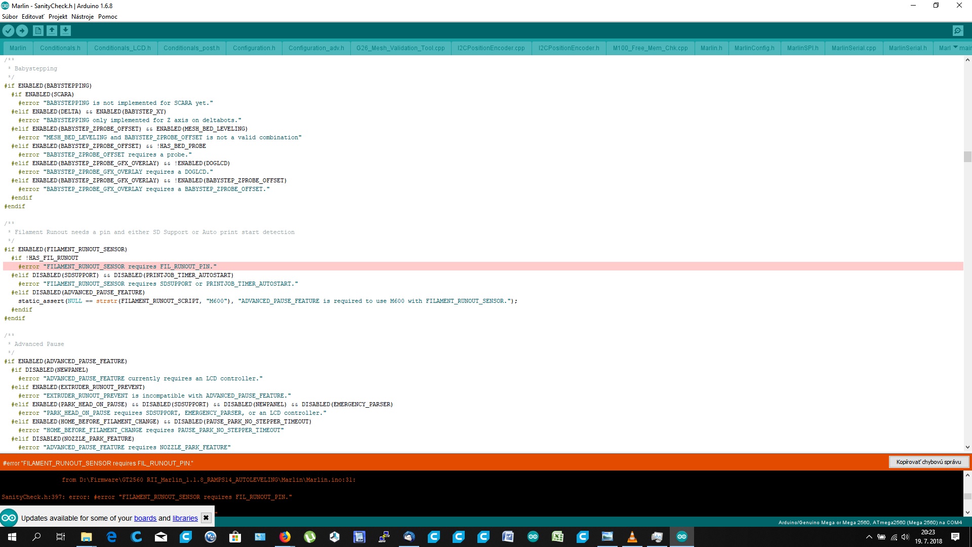Click the Save sketch icon

tap(65, 31)
